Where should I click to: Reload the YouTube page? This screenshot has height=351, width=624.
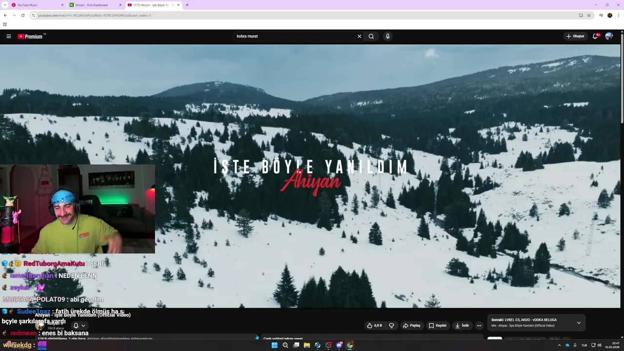click(x=23, y=15)
